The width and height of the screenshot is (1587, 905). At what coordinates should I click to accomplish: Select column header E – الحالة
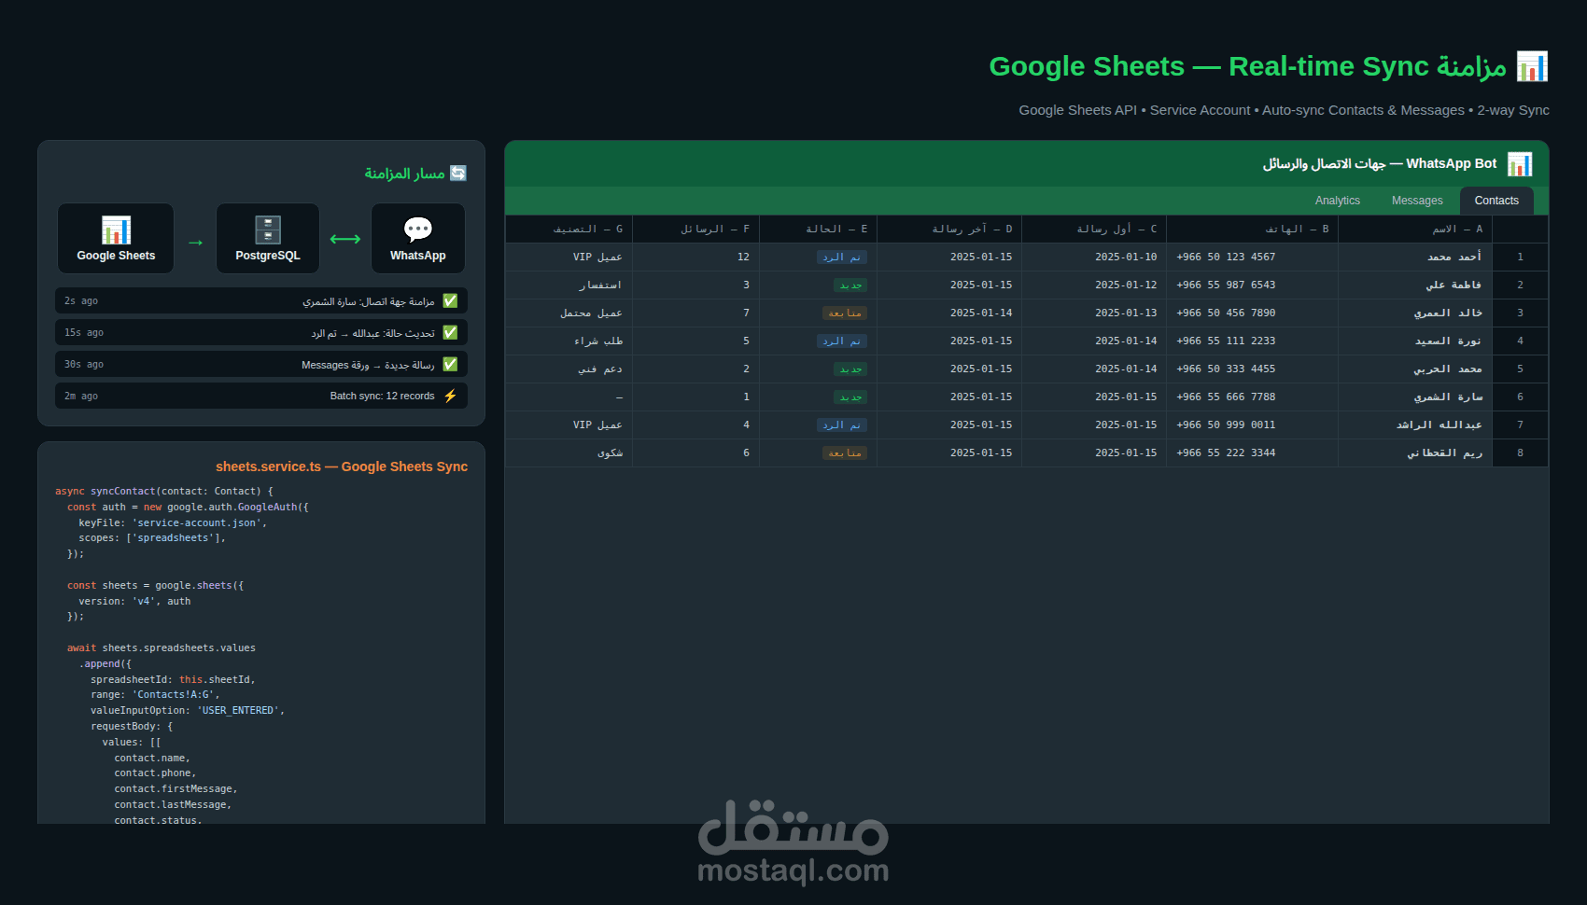coord(818,229)
